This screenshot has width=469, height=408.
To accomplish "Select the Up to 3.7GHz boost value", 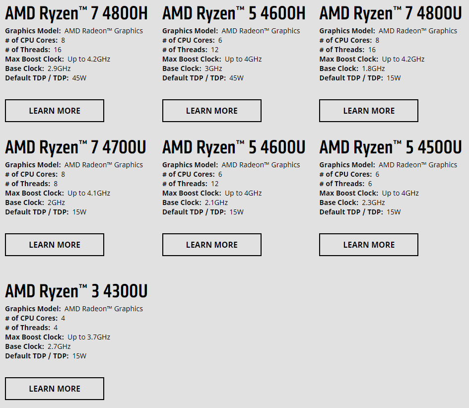I will [89, 337].
